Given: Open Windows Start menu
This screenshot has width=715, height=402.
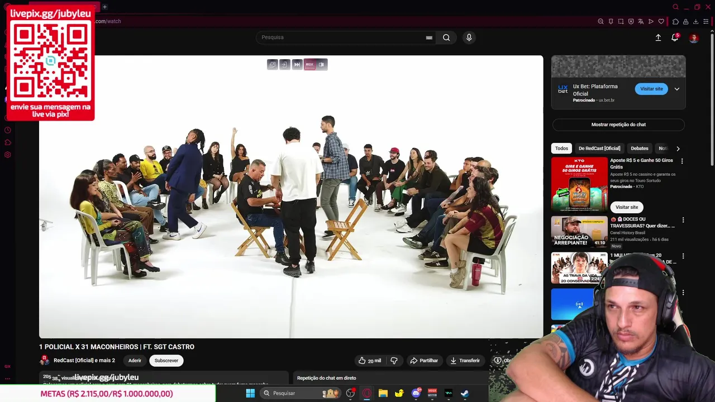Looking at the screenshot, I should [x=250, y=393].
